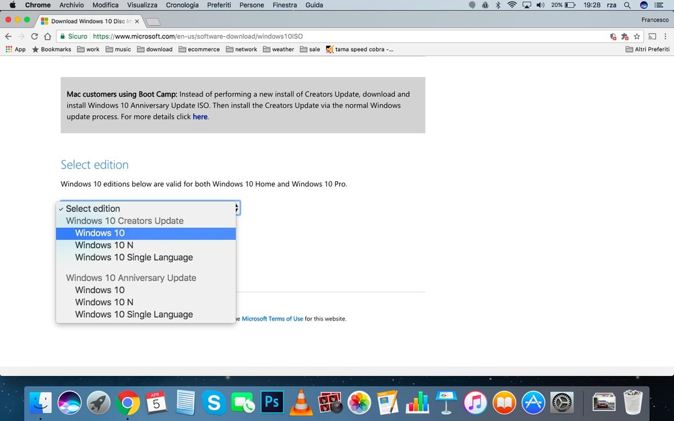
Task: Click the browser back arrow
Action: (x=8, y=36)
